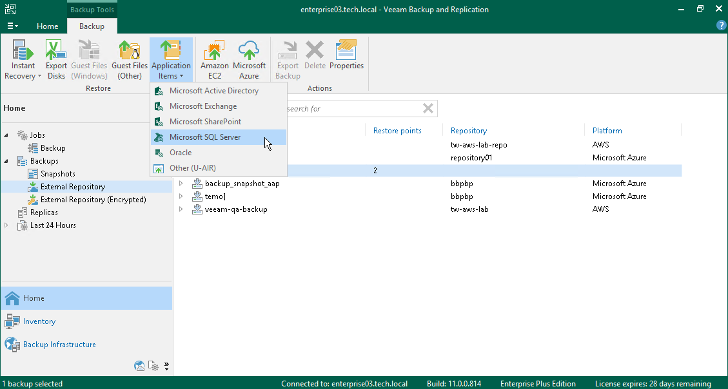Image resolution: width=728 pixels, height=389 pixels.
Task: Select Backups tree node
Action: (44, 161)
